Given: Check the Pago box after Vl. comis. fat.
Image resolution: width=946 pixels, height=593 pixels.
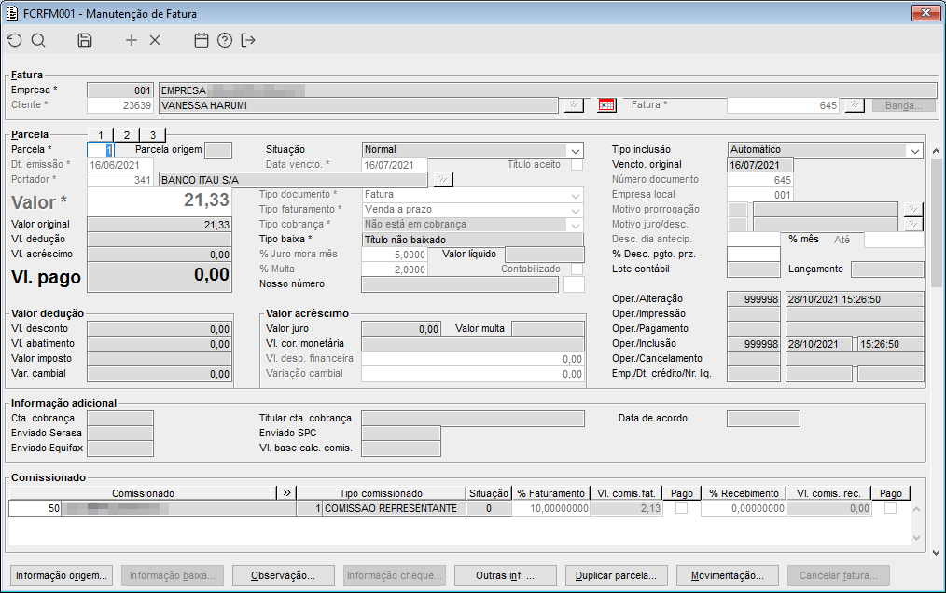Looking at the screenshot, I should (682, 509).
